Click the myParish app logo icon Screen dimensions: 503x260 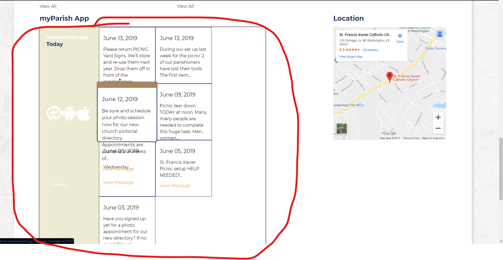coord(54,113)
